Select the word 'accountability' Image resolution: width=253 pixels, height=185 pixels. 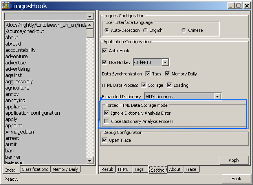pos(46,50)
